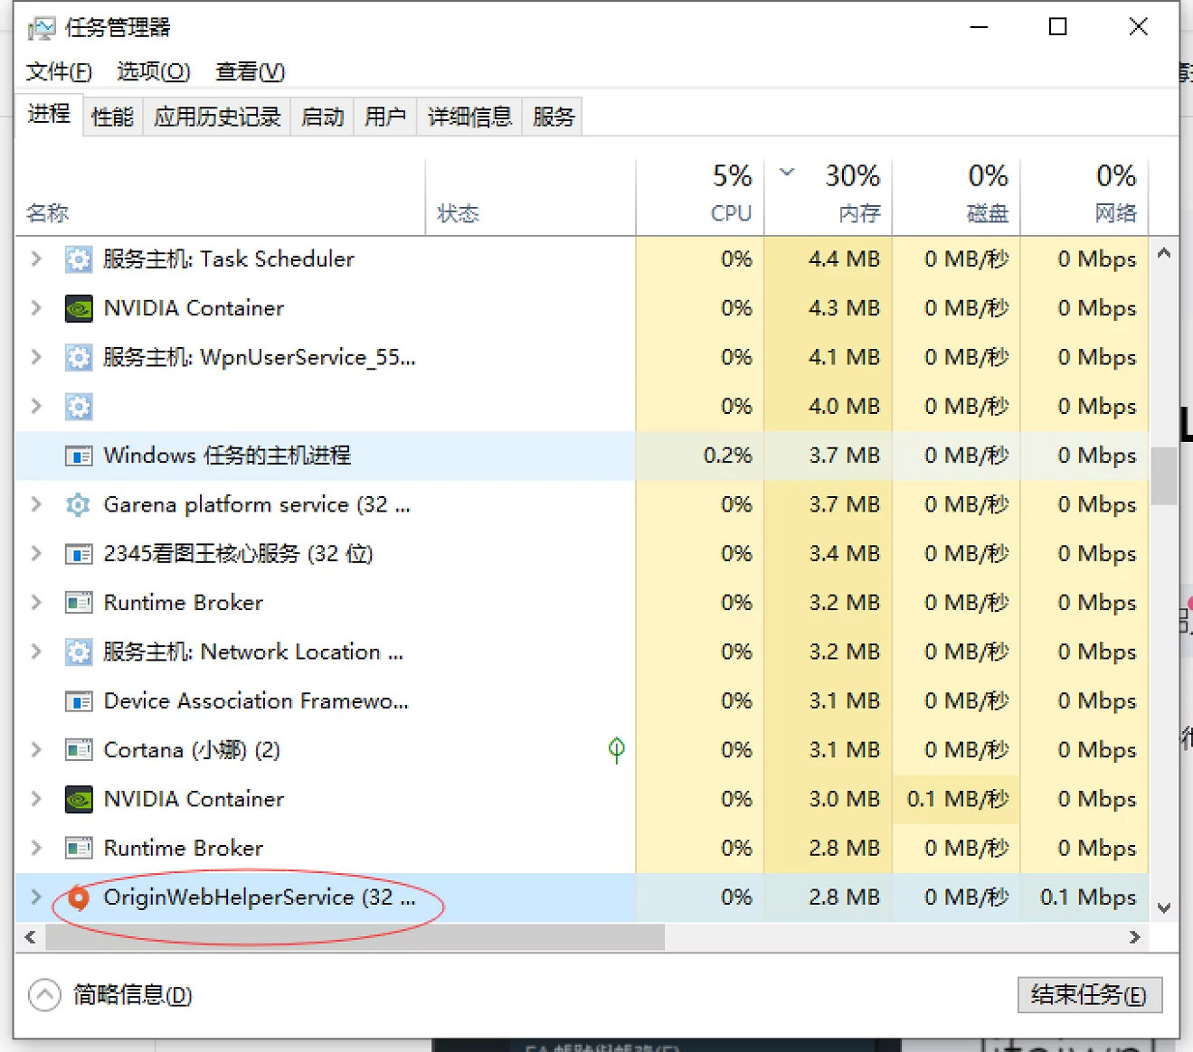Click the Cortana (小娜) process icon
The height and width of the screenshot is (1052, 1193).
point(79,749)
